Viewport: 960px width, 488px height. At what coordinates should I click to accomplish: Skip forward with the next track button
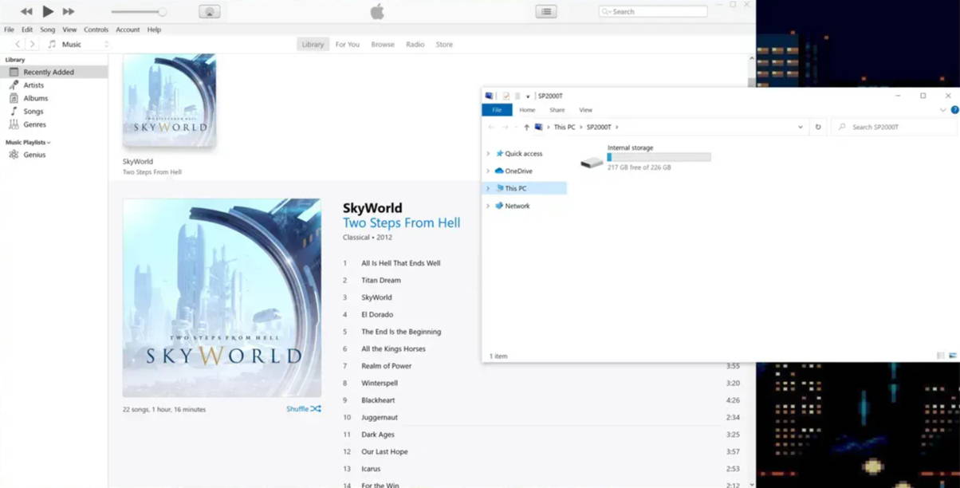69,11
